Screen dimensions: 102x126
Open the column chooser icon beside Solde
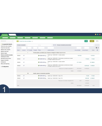[97, 50]
